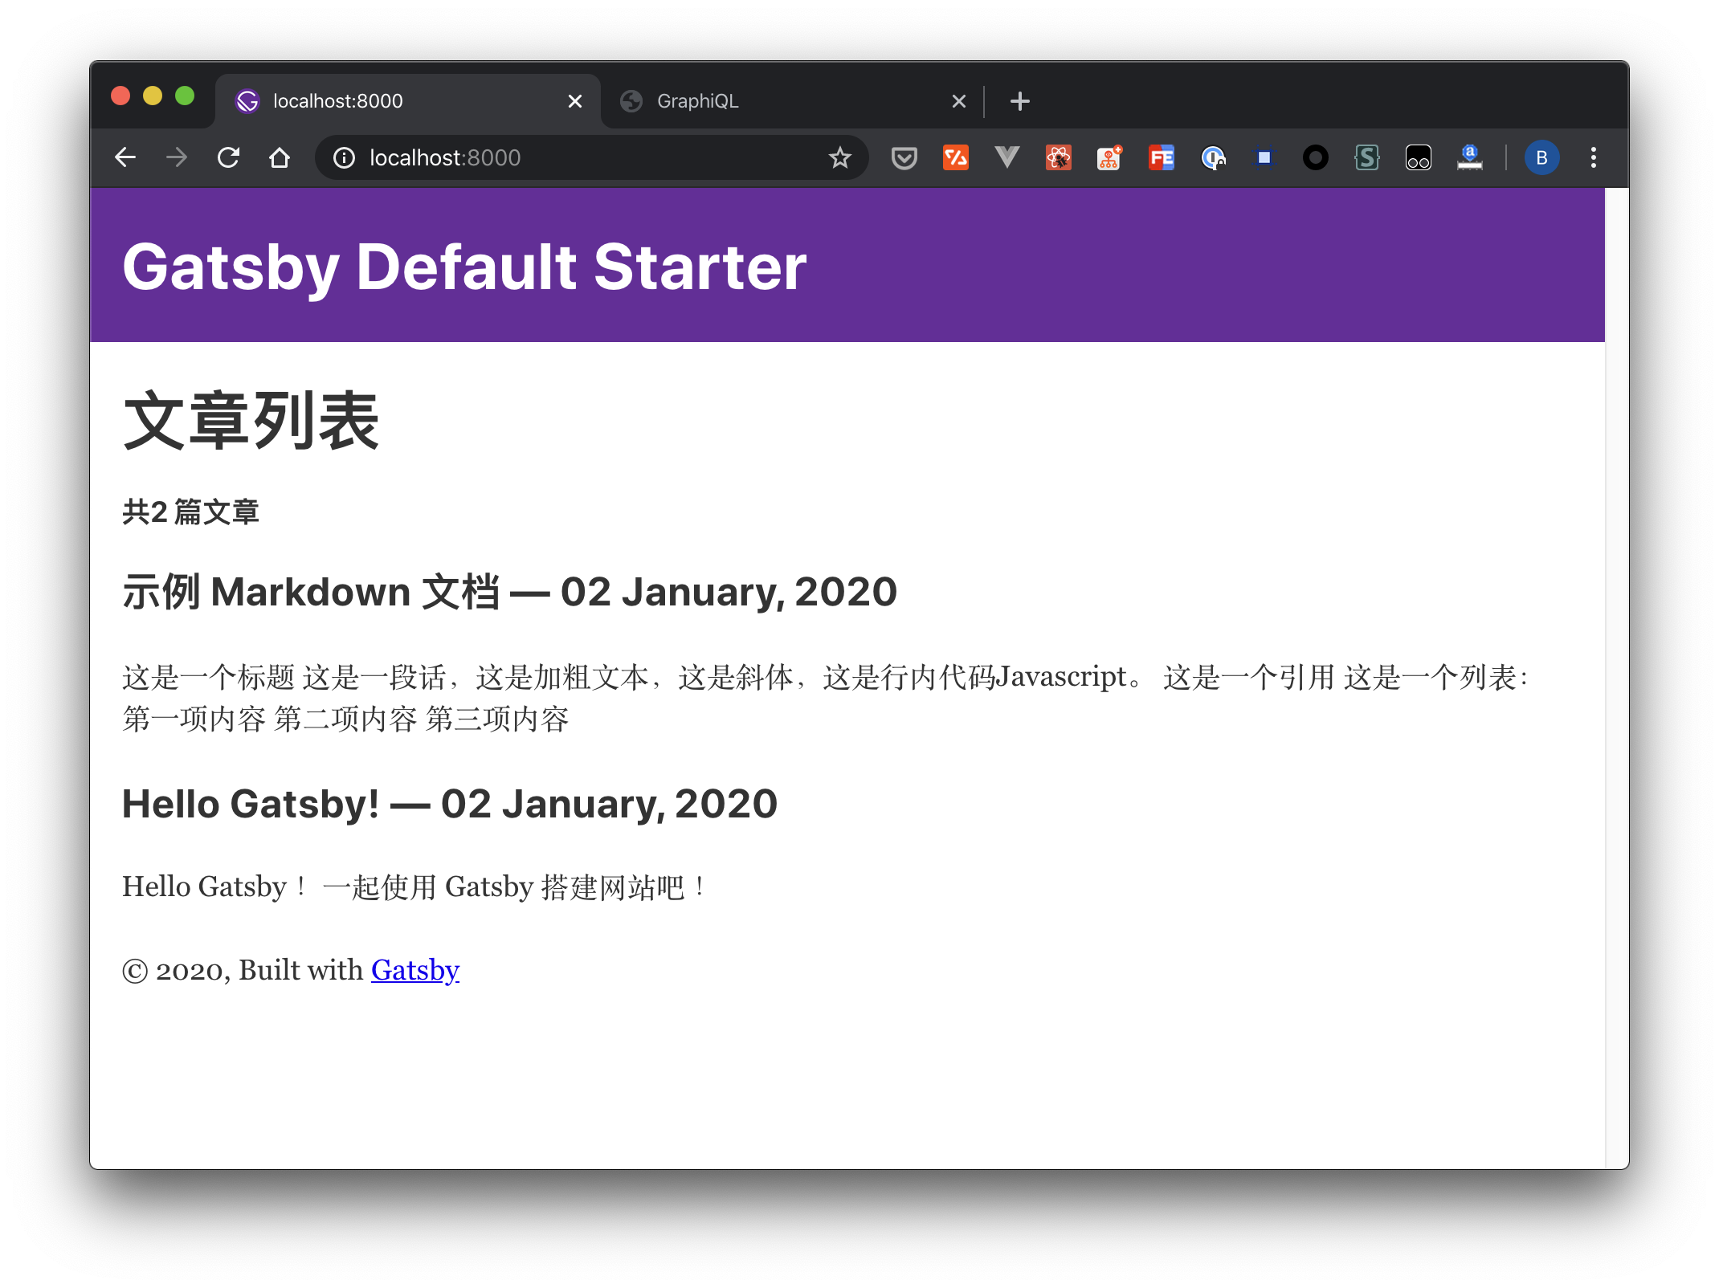The height and width of the screenshot is (1288, 1719).
Task: Open the 1Password-style lock extension
Action: coord(1213,157)
